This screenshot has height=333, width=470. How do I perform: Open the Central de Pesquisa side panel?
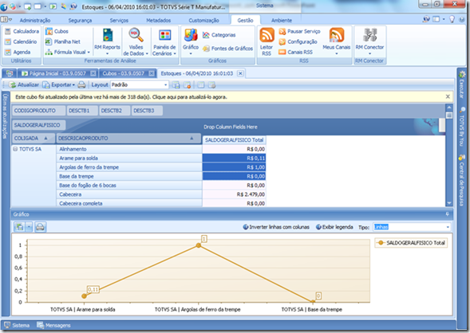462,180
